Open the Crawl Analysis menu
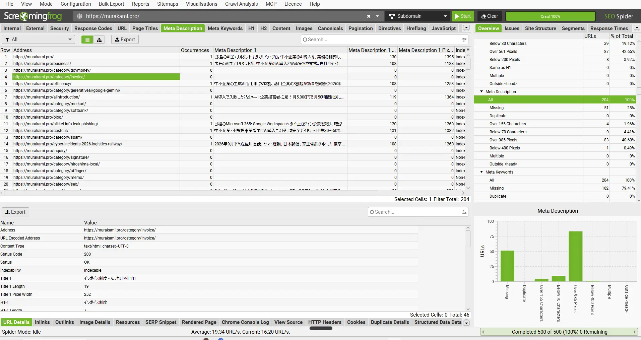The height and width of the screenshot is (340, 641). coord(241,4)
